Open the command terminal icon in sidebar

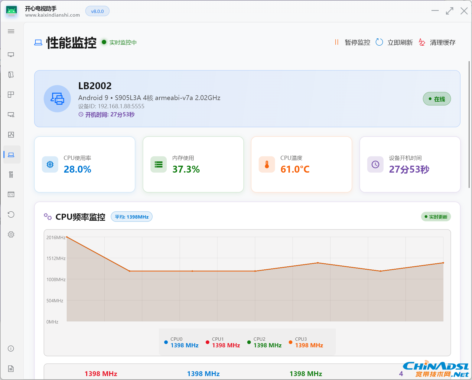click(x=11, y=194)
